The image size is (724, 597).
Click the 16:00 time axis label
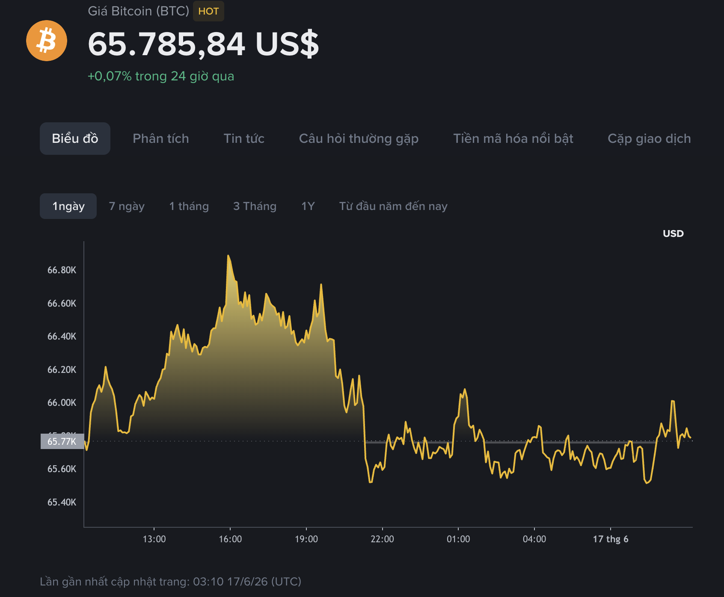click(230, 539)
